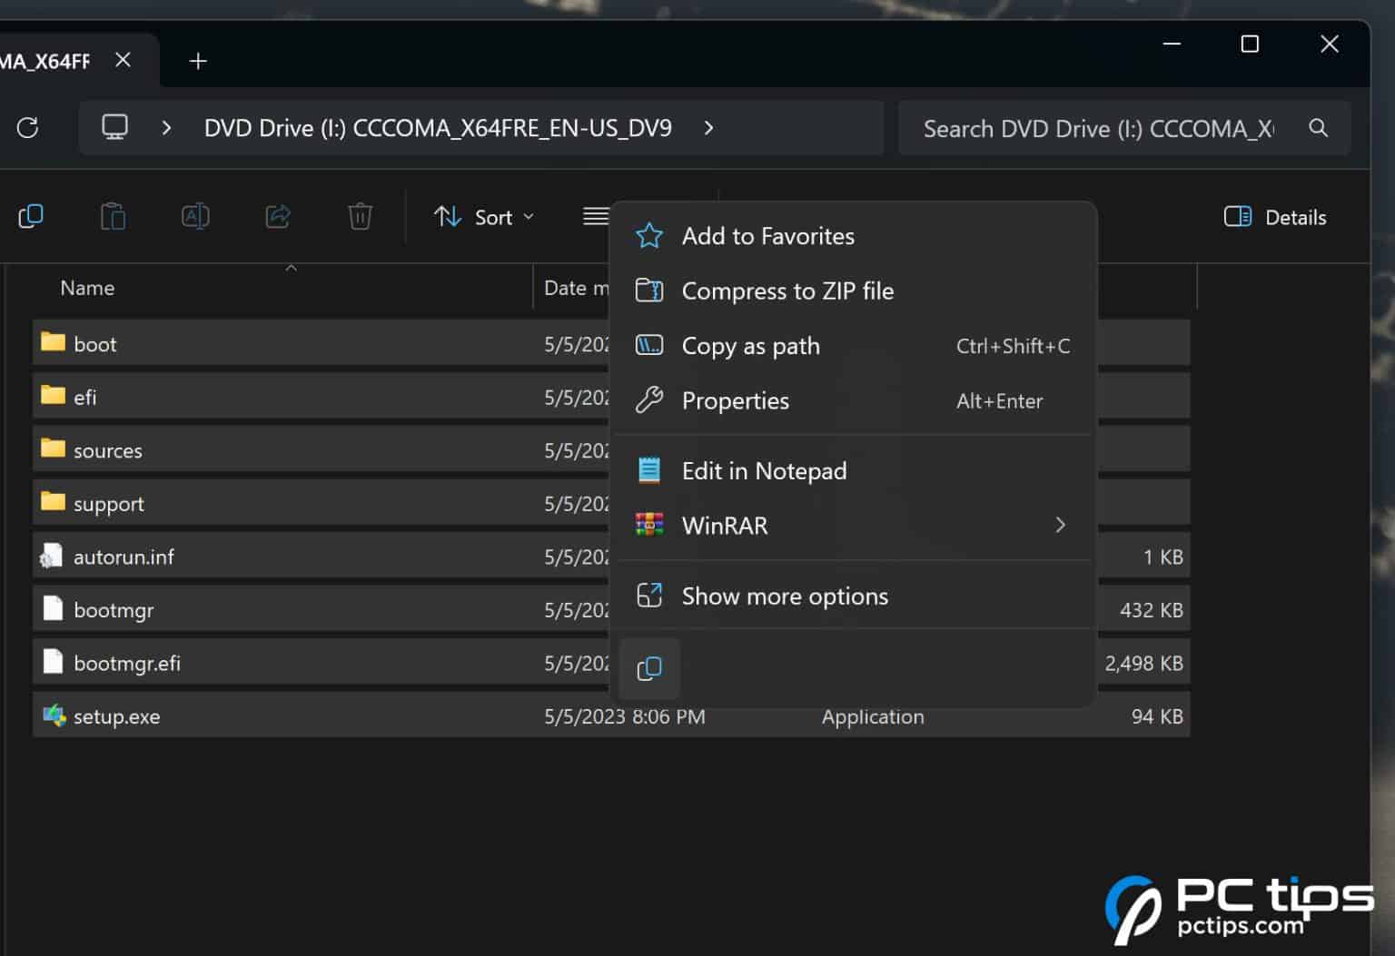Click the sort caret above the Name column

[291, 269]
